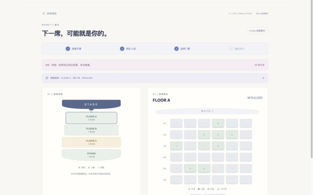
Task: Pick seat 3 in row 5排
Action: 204,168
